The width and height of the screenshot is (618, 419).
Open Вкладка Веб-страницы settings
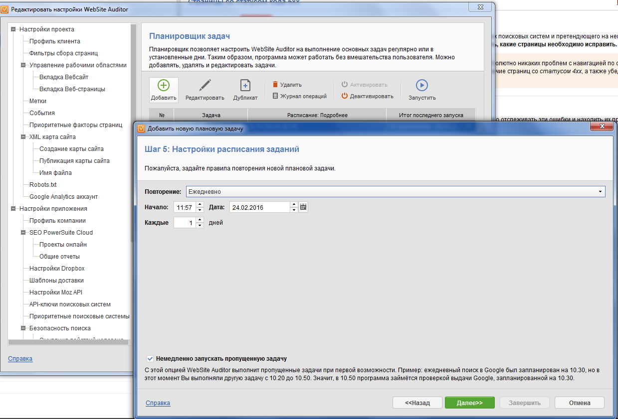tap(72, 89)
